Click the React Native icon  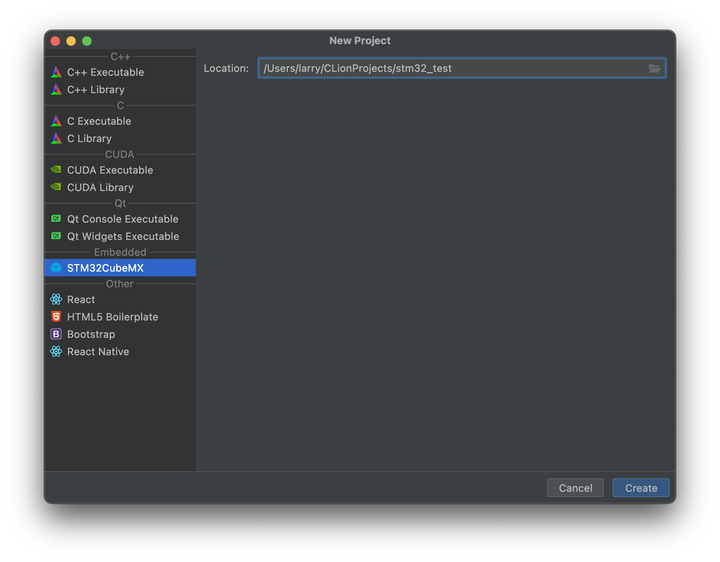(56, 351)
